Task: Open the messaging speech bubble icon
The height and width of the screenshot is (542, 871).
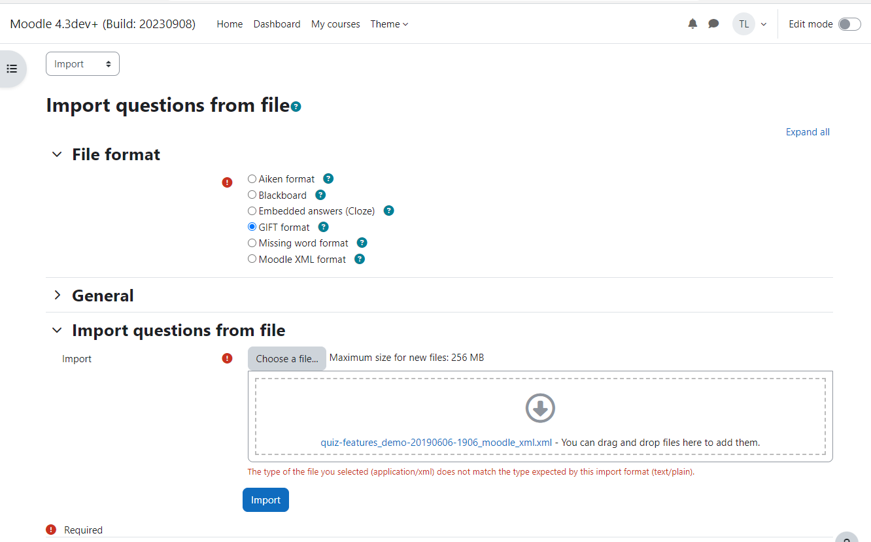Action: point(713,24)
